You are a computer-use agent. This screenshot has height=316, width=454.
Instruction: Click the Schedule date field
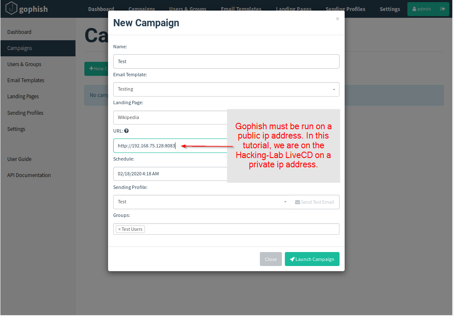(170, 174)
